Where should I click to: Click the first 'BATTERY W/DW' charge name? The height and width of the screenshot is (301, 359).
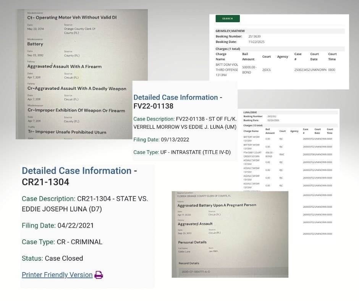click(251, 139)
